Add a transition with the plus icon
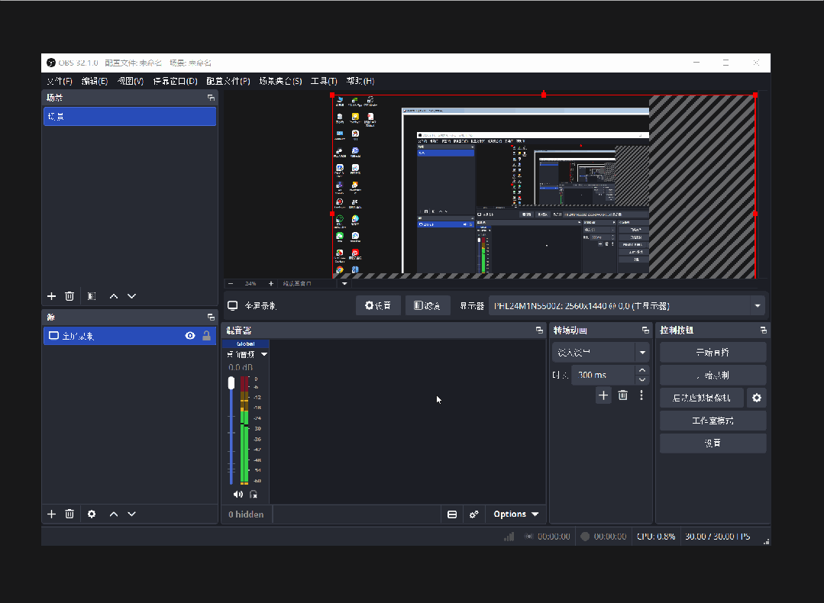The image size is (824, 603). point(603,395)
